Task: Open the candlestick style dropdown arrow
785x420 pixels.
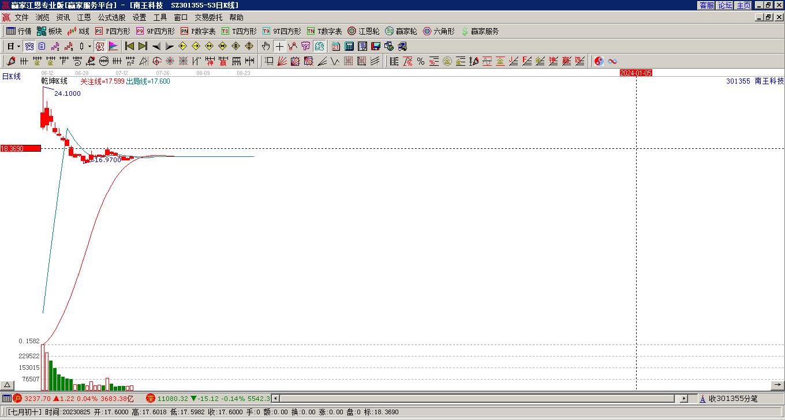Action: click(89, 46)
